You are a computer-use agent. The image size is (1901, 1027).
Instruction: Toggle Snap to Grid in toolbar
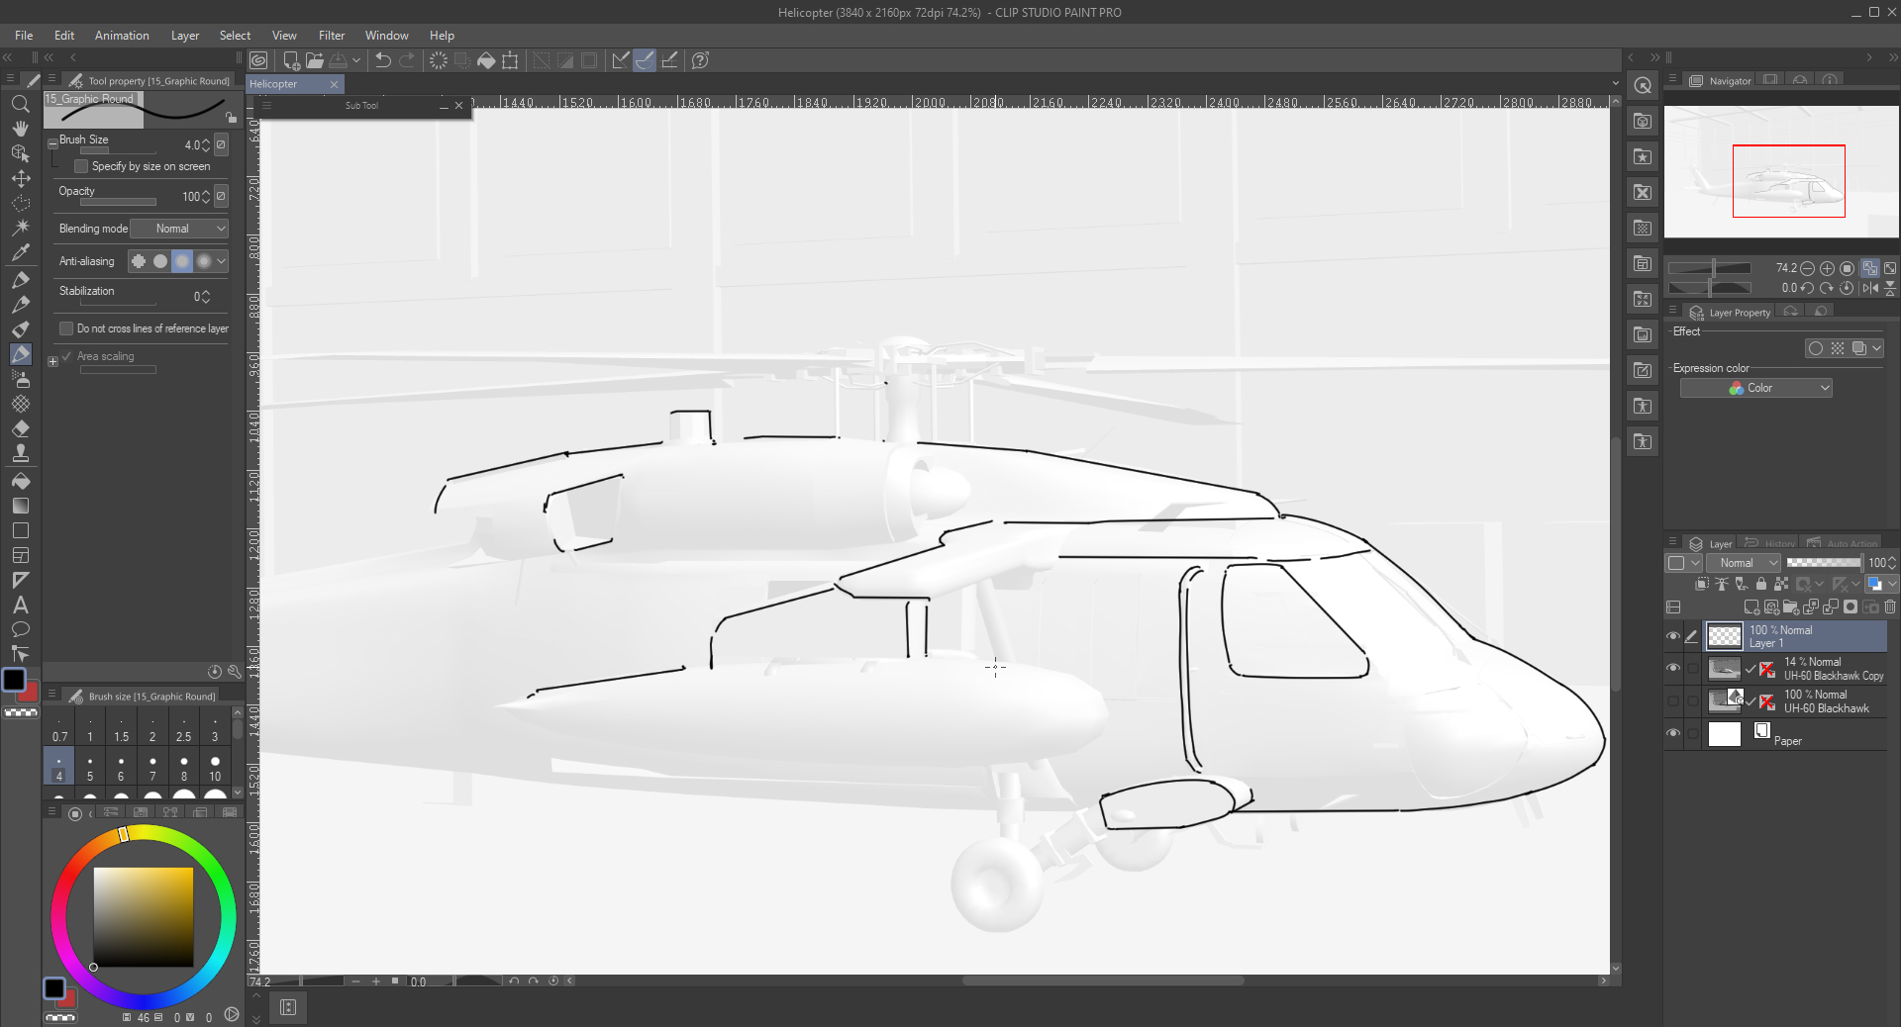coord(669,60)
